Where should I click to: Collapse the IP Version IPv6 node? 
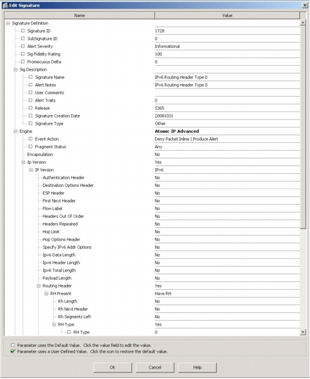click(31, 170)
